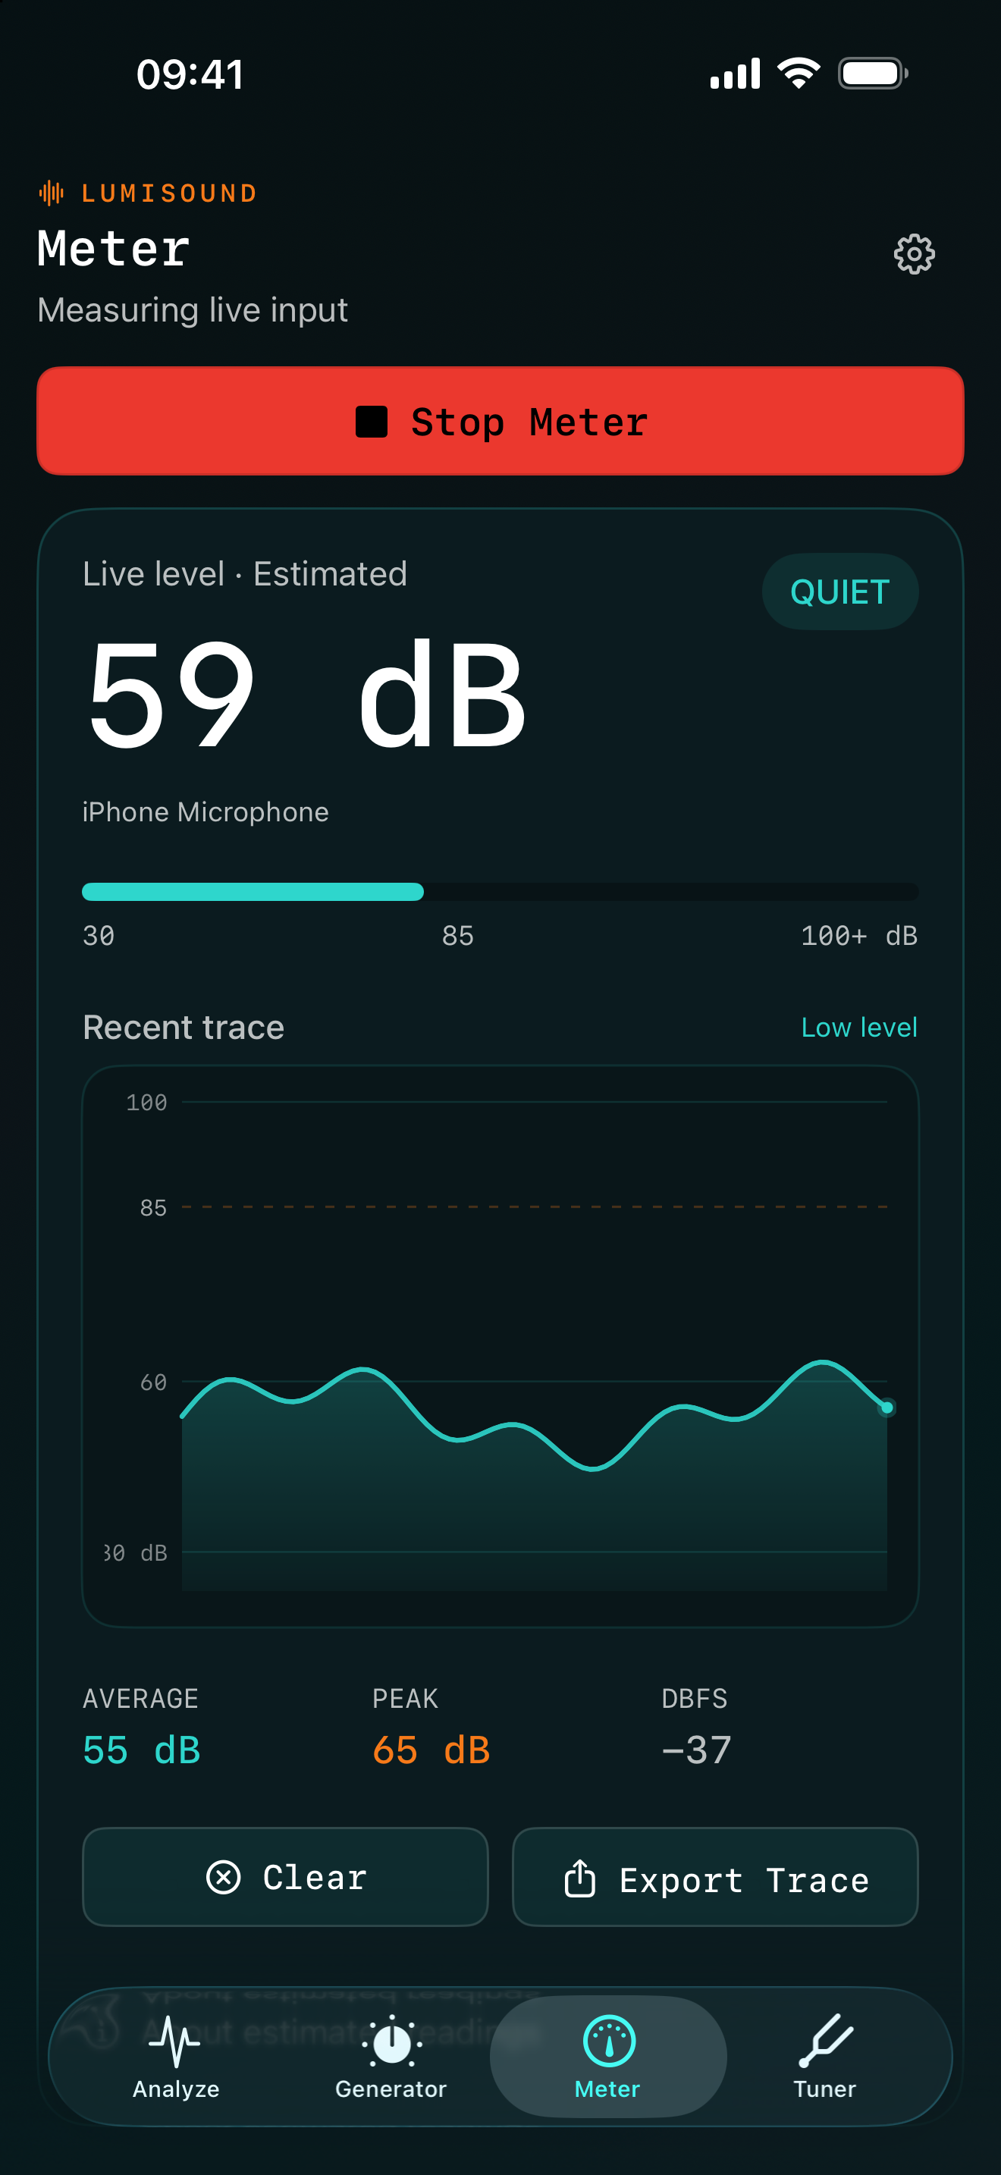1001x2175 pixels.
Task: Select the 65 dB peak value
Action: point(431,1750)
